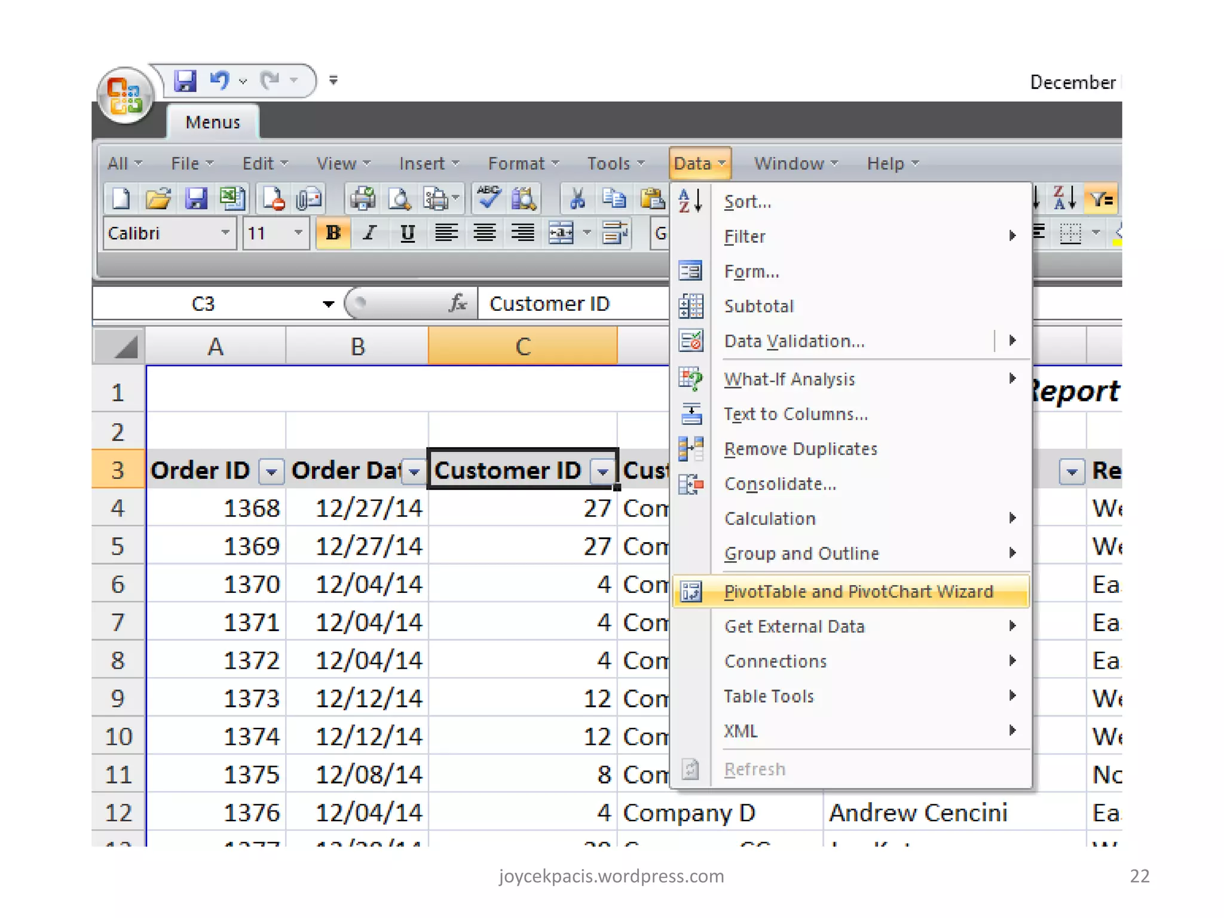Click the Office Button logo
Viewport: 1224px width, 918px height.
pyautogui.click(x=125, y=96)
